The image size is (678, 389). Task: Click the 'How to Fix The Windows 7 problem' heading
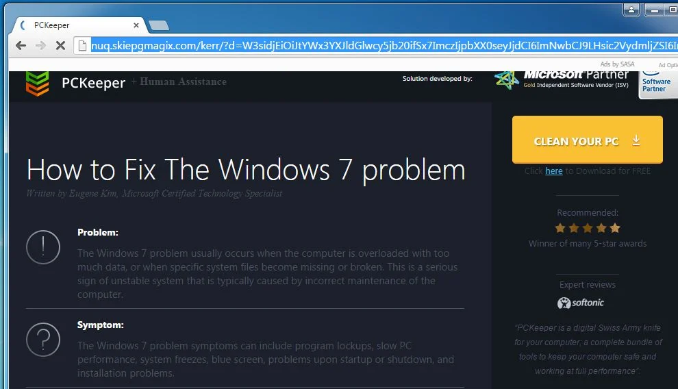(246, 170)
